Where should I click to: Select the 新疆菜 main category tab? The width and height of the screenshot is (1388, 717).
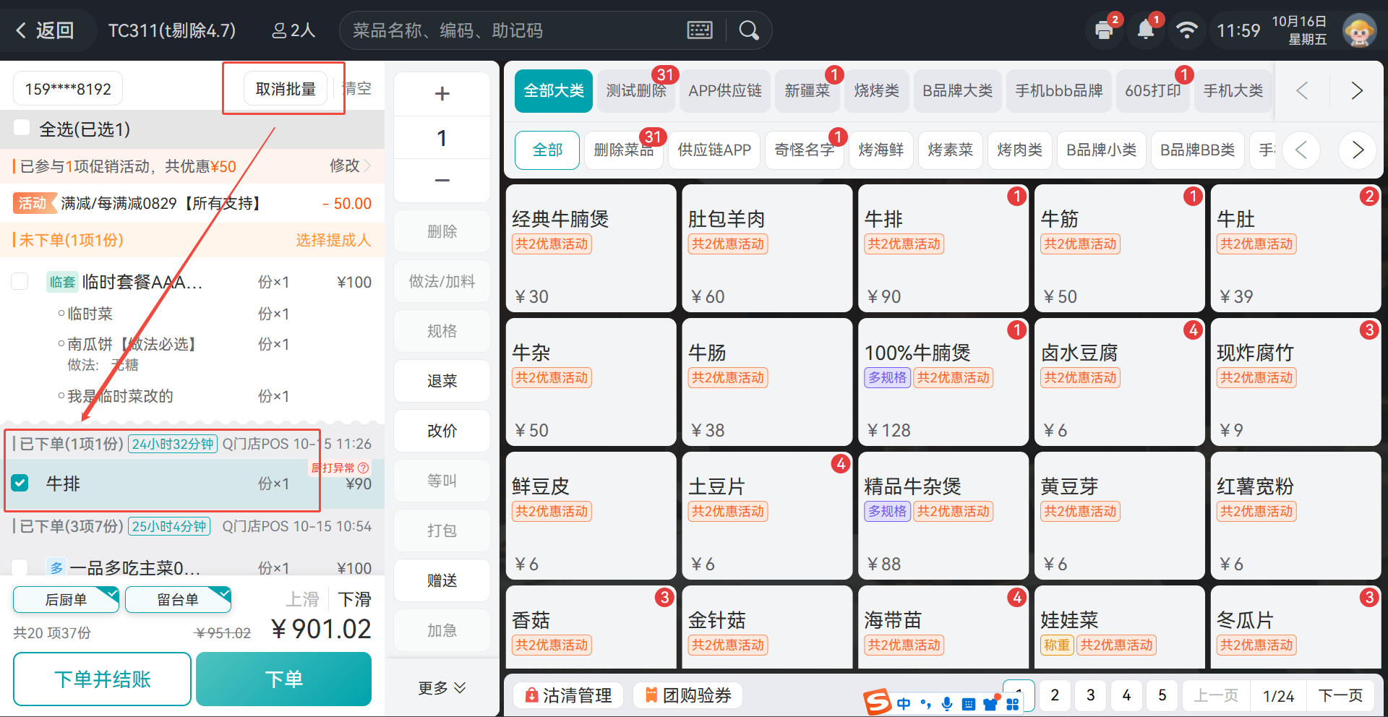coord(807,90)
